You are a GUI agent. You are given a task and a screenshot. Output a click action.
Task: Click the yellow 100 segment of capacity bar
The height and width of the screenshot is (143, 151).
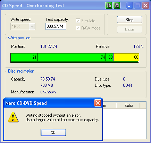click(x=126, y=57)
